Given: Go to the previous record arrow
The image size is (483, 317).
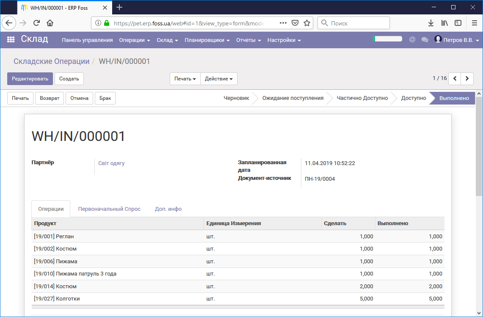Looking at the screenshot, I should coord(455,79).
